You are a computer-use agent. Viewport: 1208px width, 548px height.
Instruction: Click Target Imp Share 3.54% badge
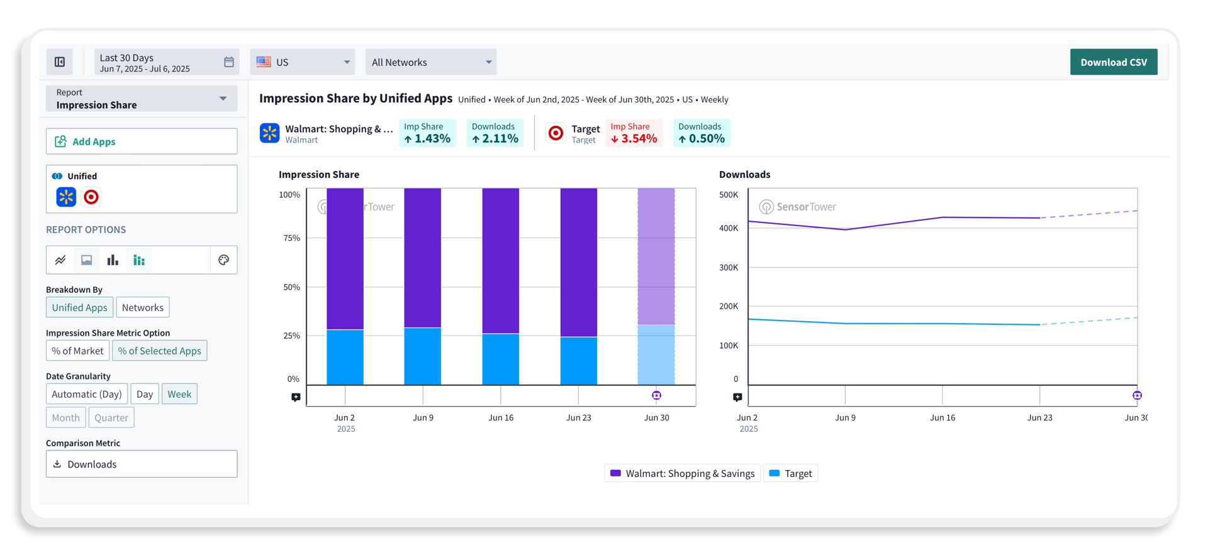[x=634, y=133]
